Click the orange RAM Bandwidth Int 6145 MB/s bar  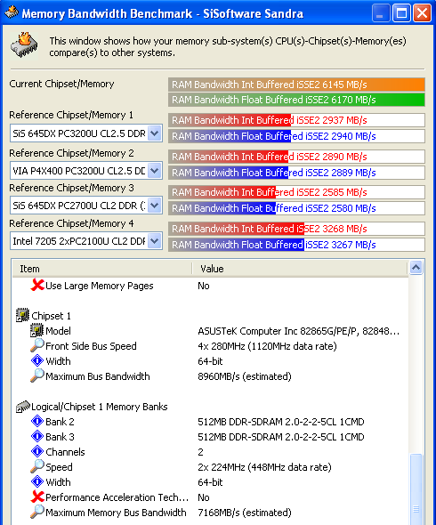point(296,85)
